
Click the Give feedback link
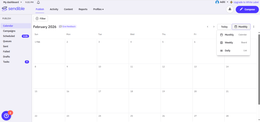coord(67,26)
